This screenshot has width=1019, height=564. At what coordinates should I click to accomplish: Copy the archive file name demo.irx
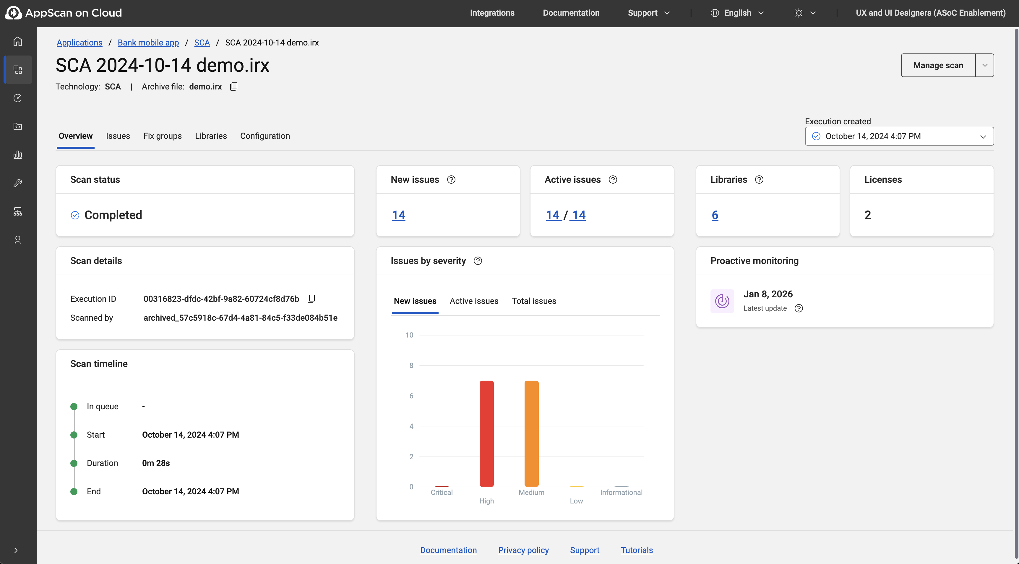234,87
